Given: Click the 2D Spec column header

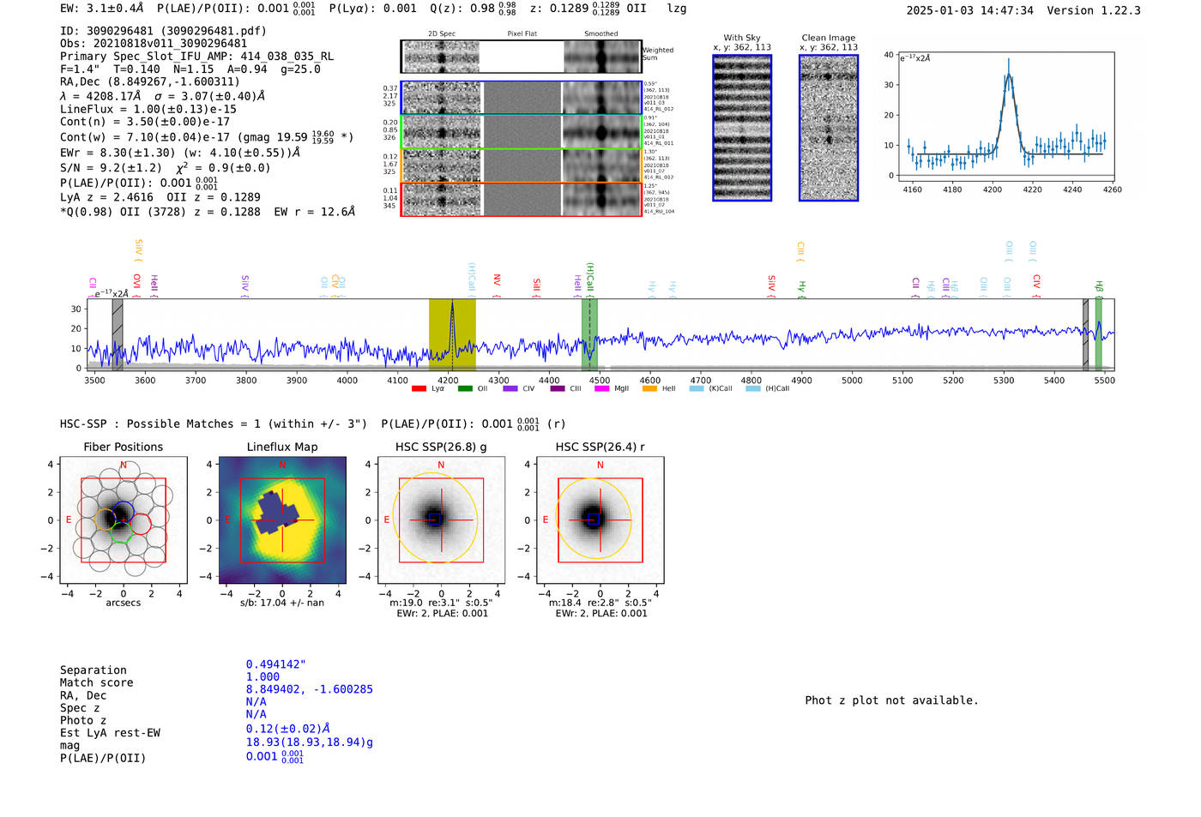Looking at the screenshot, I should (442, 34).
